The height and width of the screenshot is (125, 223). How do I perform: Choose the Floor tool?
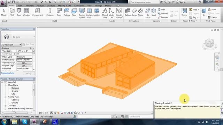point(74,13)
